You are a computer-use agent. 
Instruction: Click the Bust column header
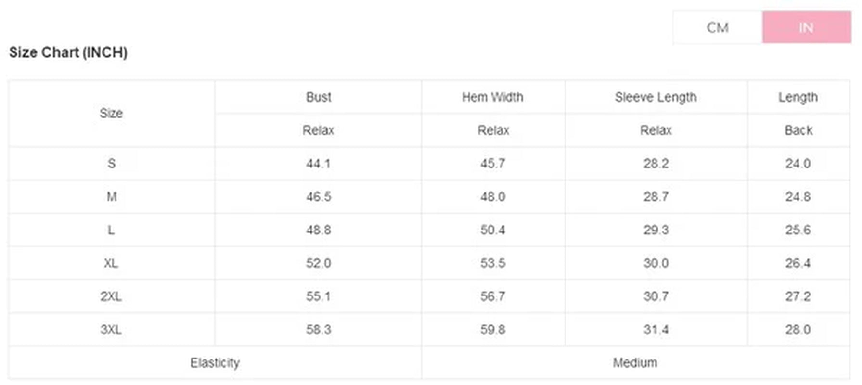click(x=319, y=97)
